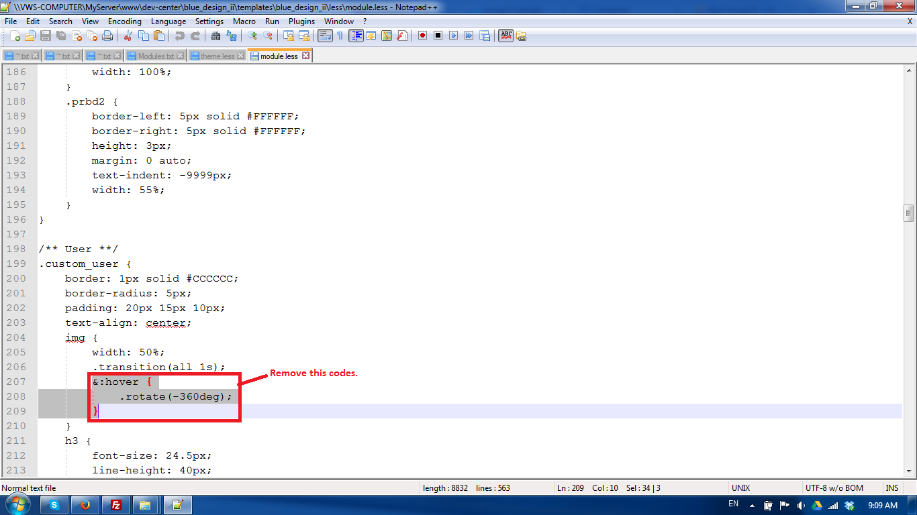This screenshot has width=917, height=515.
Task: Open FileZilla from the taskbar
Action: [115, 504]
